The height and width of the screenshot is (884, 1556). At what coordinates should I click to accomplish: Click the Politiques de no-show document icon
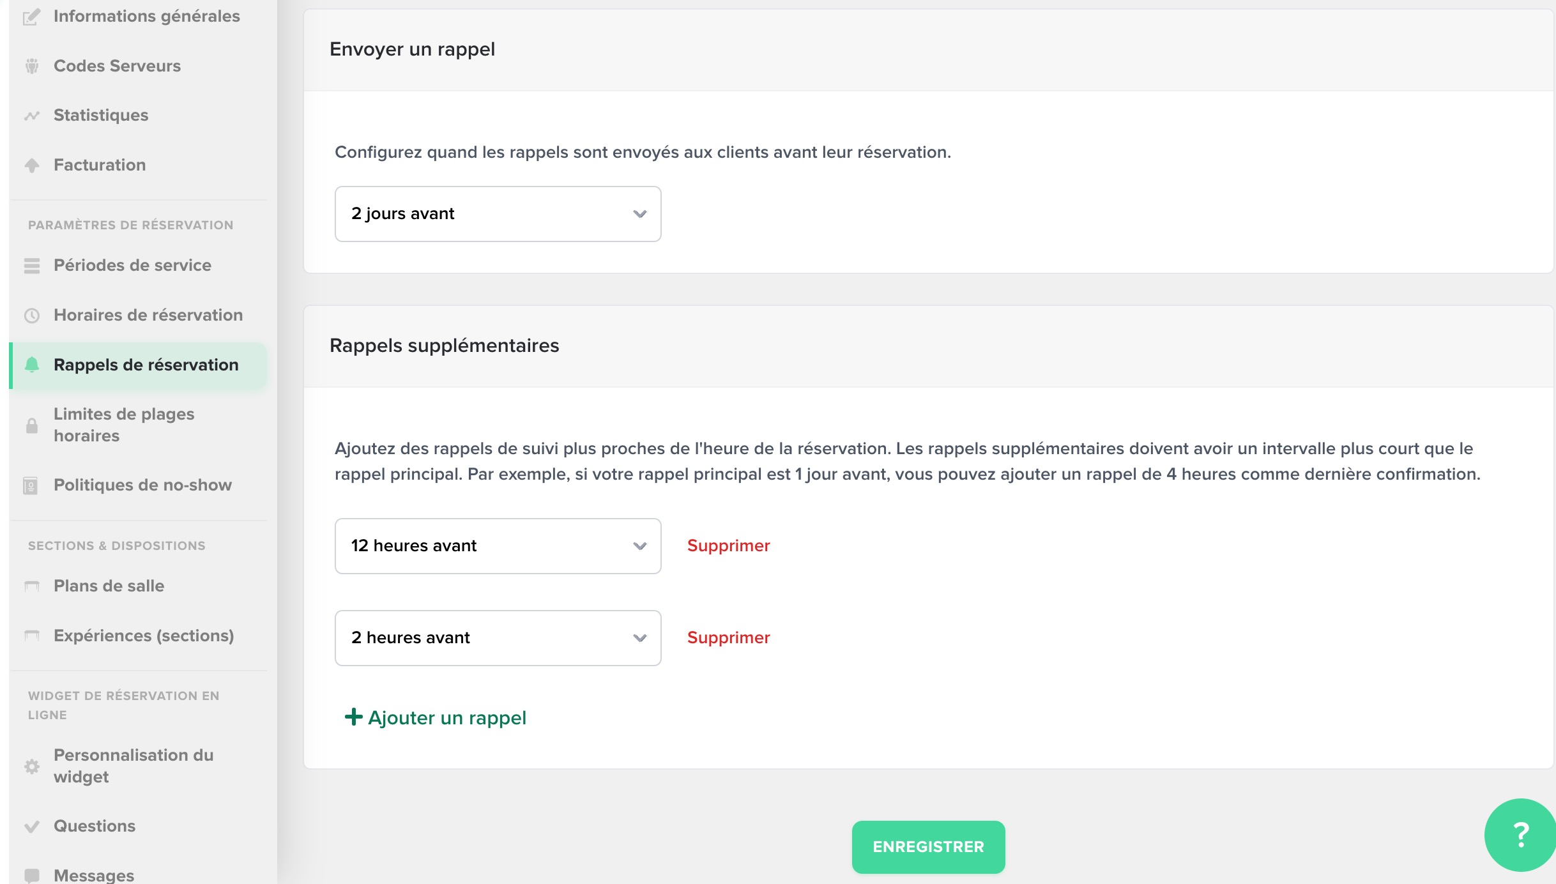point(31,485)
